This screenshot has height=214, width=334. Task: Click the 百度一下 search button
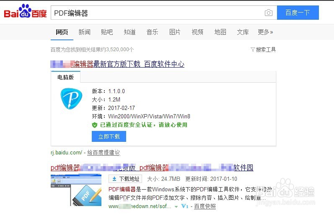click(298, 13)
